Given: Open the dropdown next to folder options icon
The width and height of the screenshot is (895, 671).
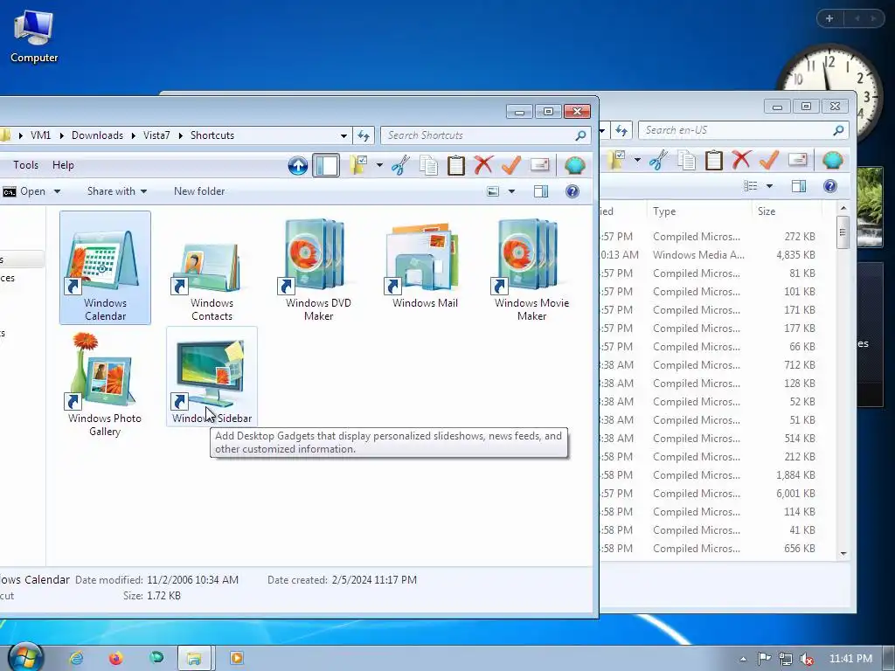Looking at the screenshot, I should click(379, 165).
